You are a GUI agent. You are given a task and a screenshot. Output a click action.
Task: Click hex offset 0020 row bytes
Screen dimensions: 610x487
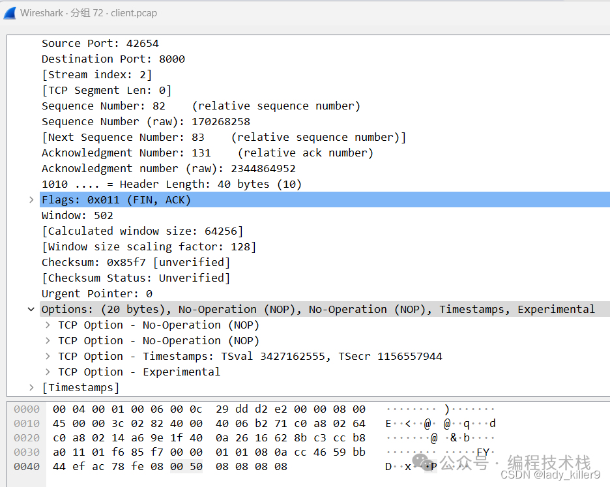point(209,438)
